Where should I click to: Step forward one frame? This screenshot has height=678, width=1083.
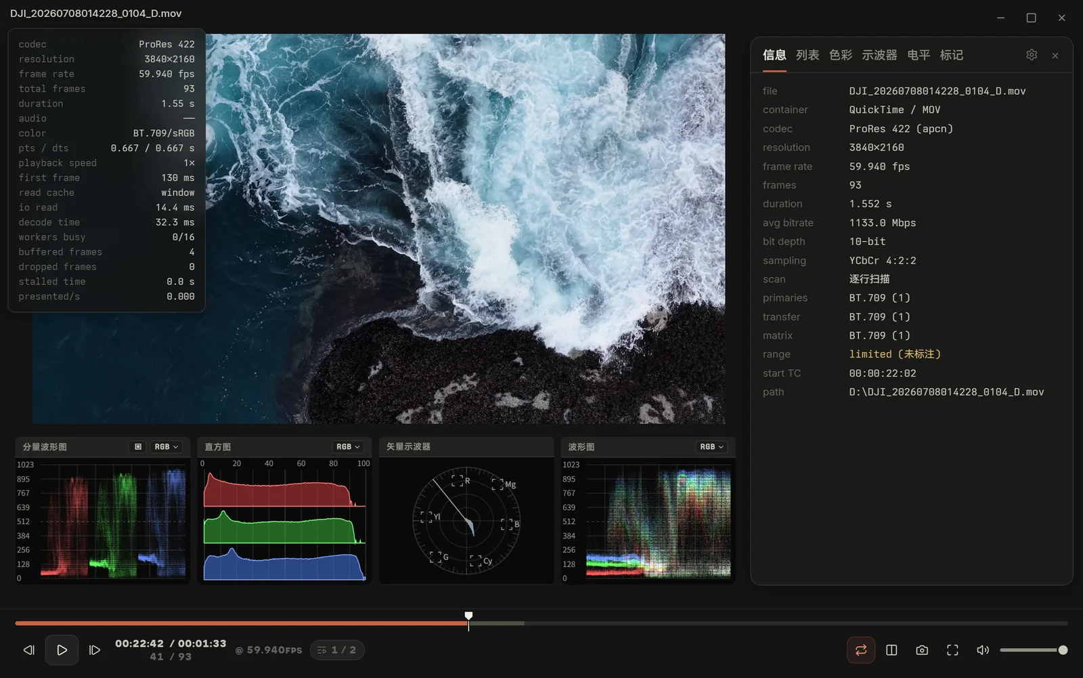point(95,650)
